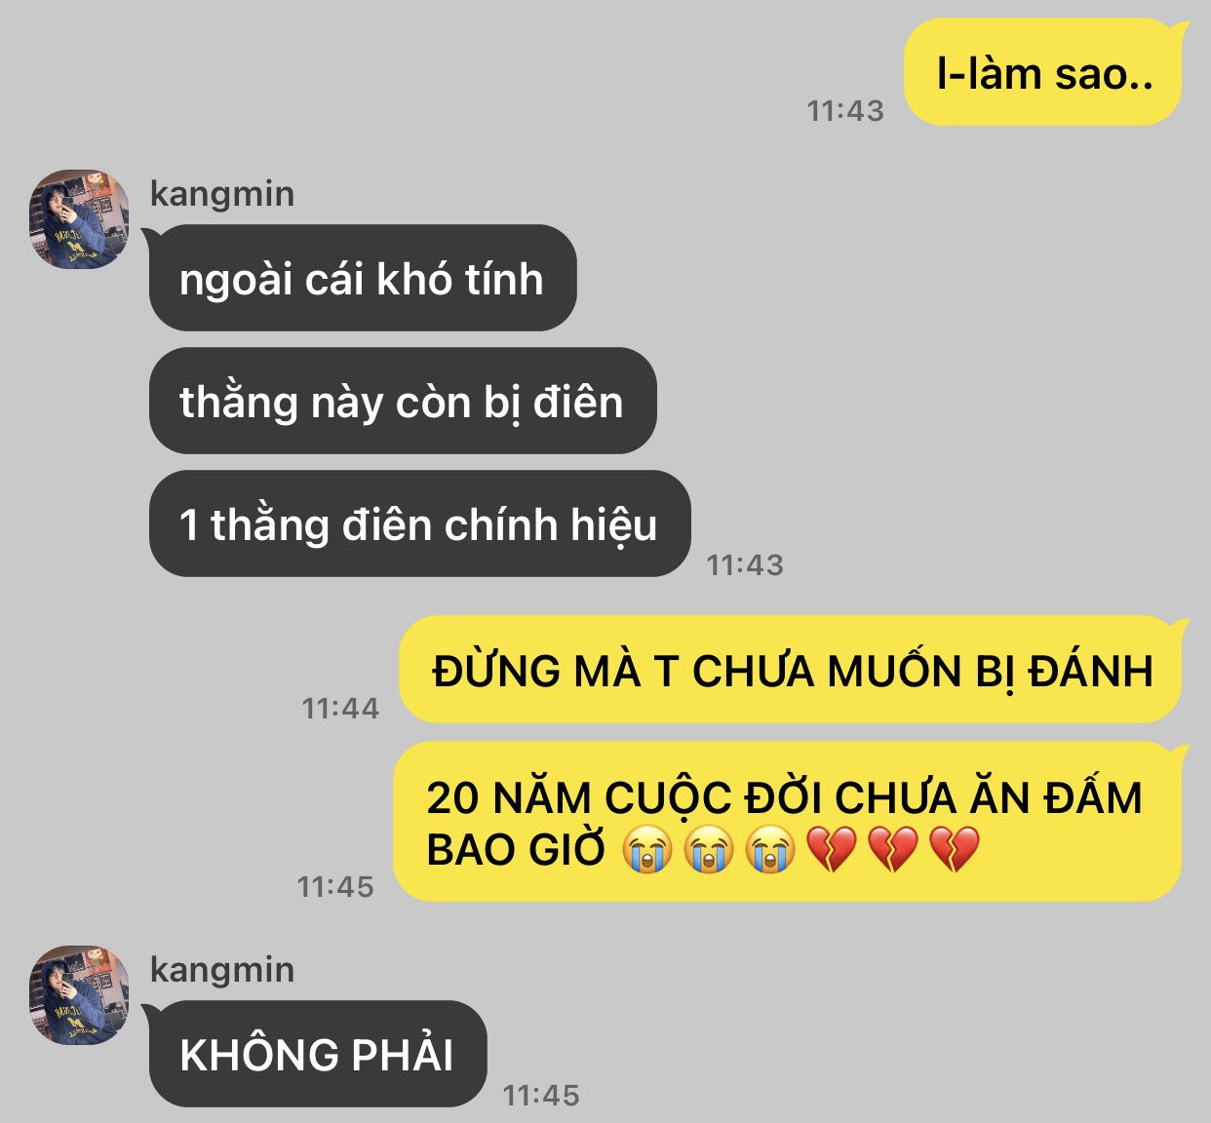Image resolution: width=1211 pixels, height=1123 pixels.
Task: Open kangmin's bottom profile avatar
Action: (79, 995)
